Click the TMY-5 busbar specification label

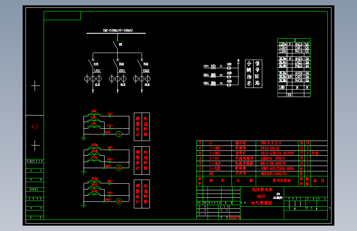coord(118,30)
